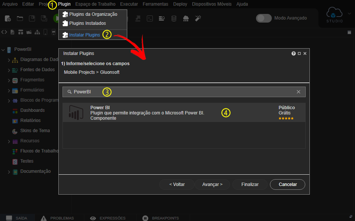
Task: Click the Power BI plugin logo thumbnail
Action: 76,113
